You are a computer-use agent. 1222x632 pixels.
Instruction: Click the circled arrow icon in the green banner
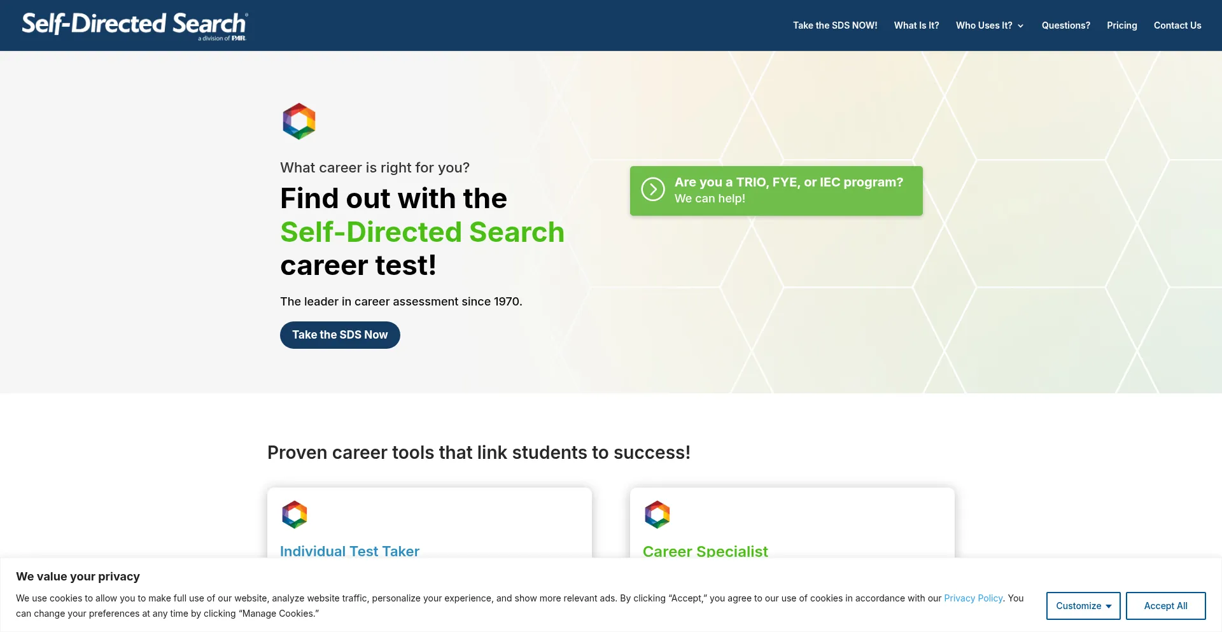(x=653, y=189)
